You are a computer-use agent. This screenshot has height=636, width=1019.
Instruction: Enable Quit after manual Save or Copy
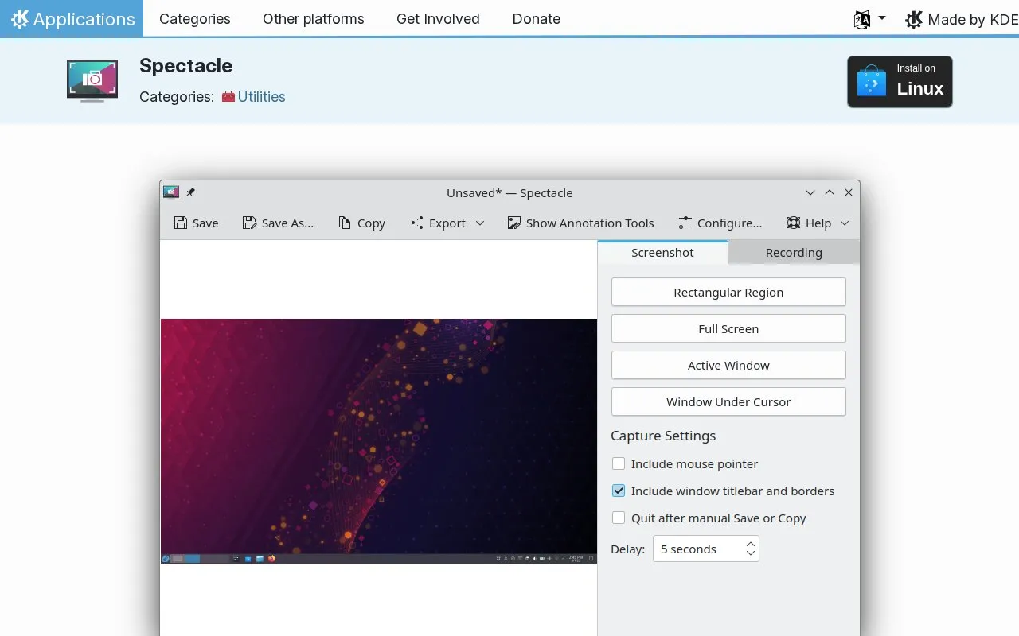(619, 518)
